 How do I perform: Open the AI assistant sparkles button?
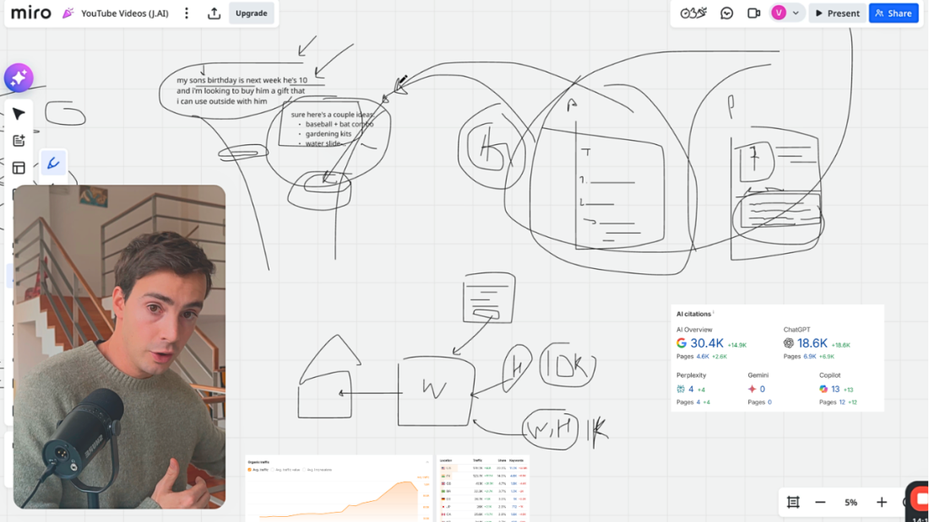click(18, 77)
